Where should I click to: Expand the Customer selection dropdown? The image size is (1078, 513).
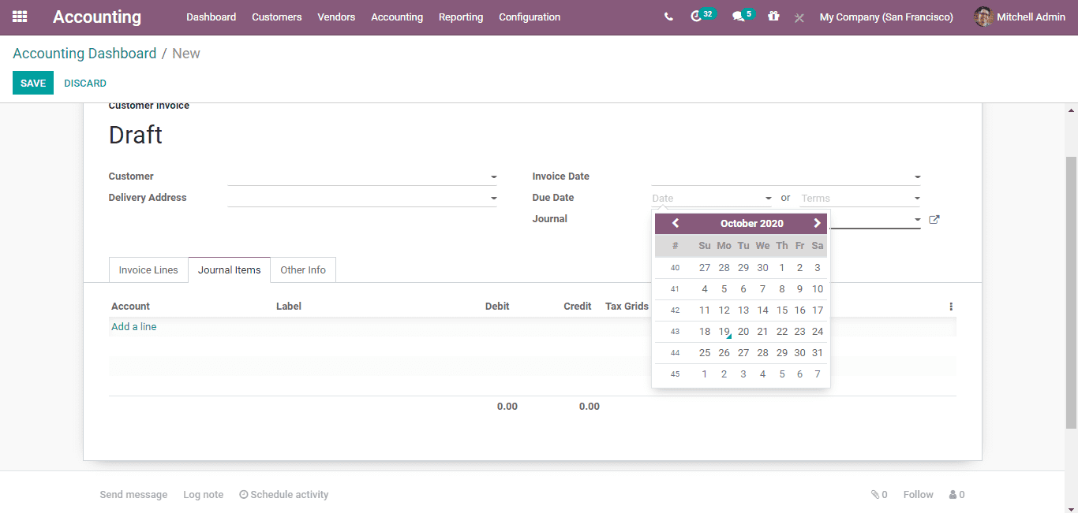pos(493,177)
